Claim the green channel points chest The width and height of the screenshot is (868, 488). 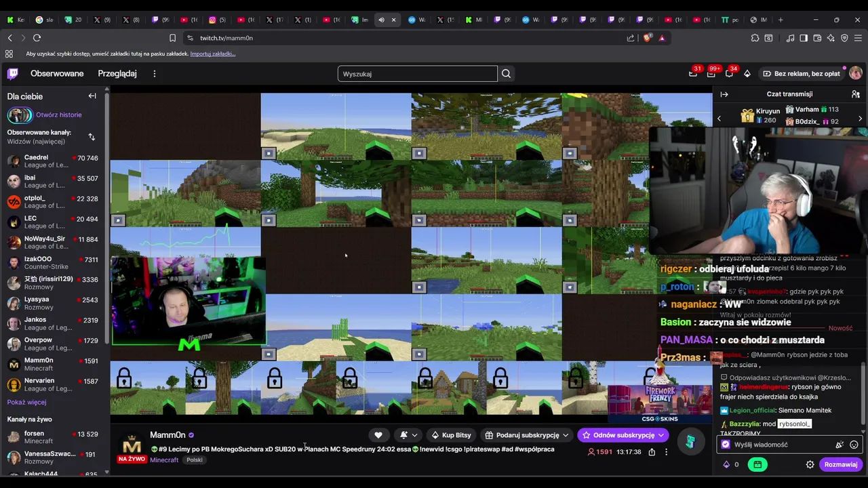(757, 464)
